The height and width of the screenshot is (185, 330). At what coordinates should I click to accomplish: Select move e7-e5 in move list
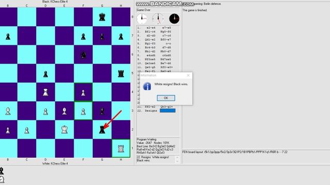click(167, 28)
